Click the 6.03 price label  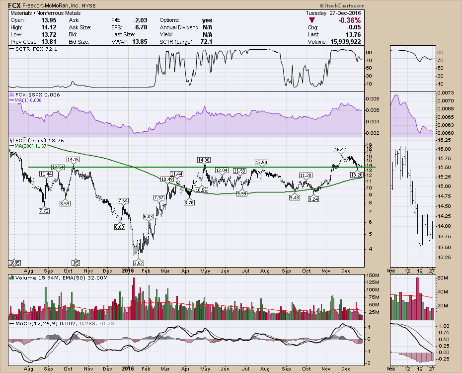148,216
